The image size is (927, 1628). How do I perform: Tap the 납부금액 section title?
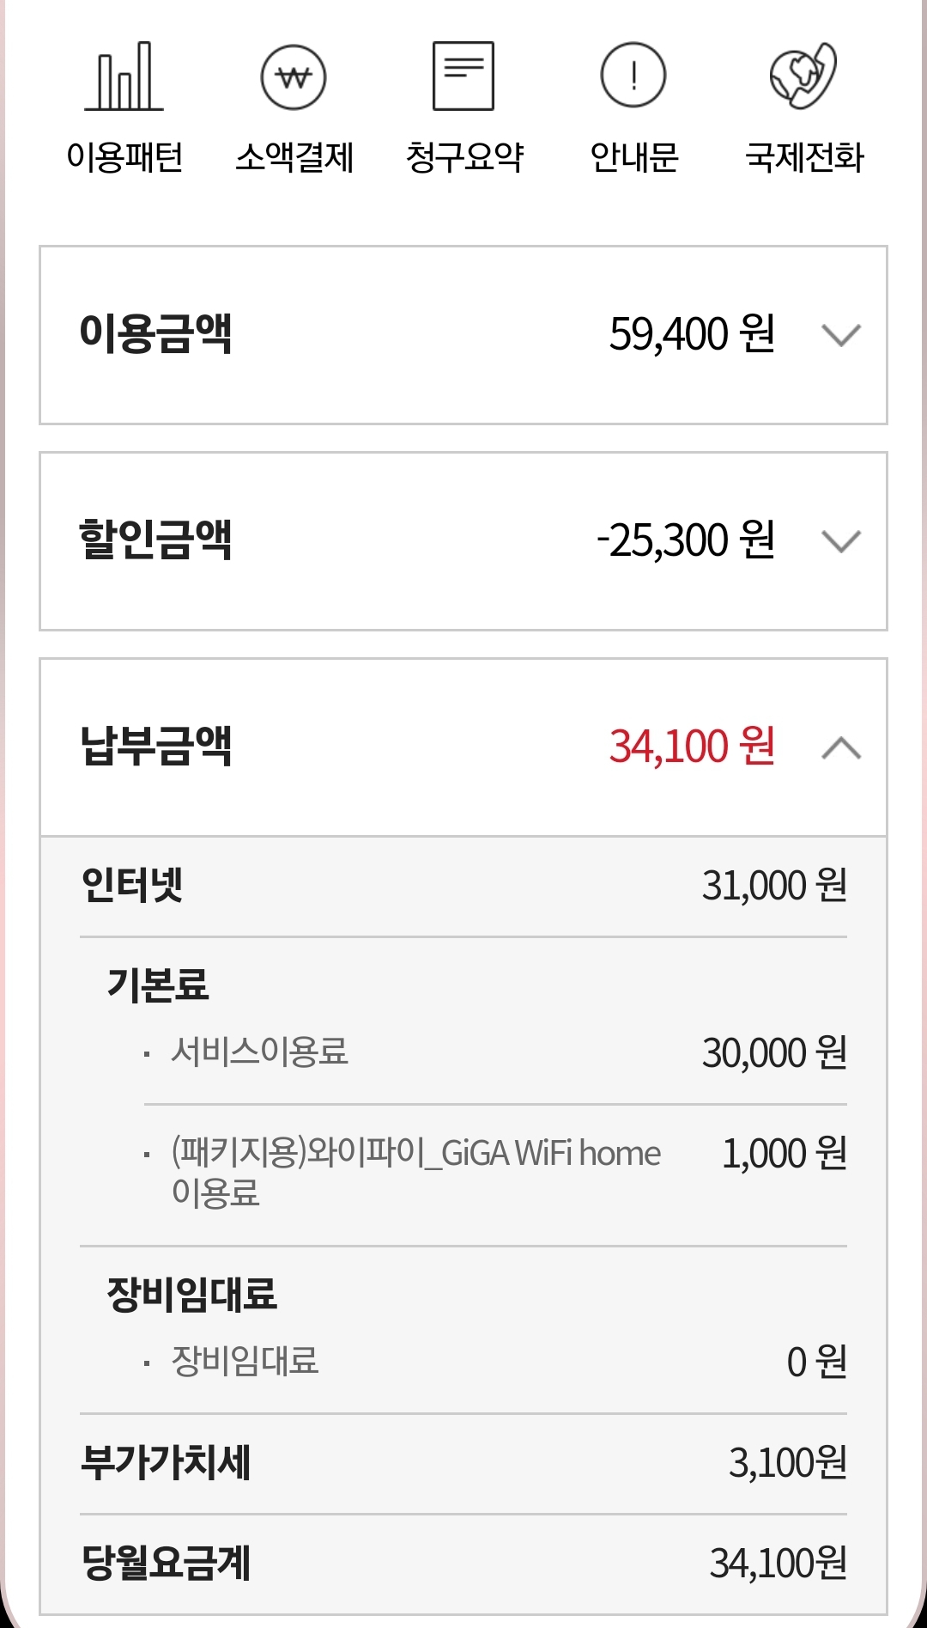tap(155, 746)
